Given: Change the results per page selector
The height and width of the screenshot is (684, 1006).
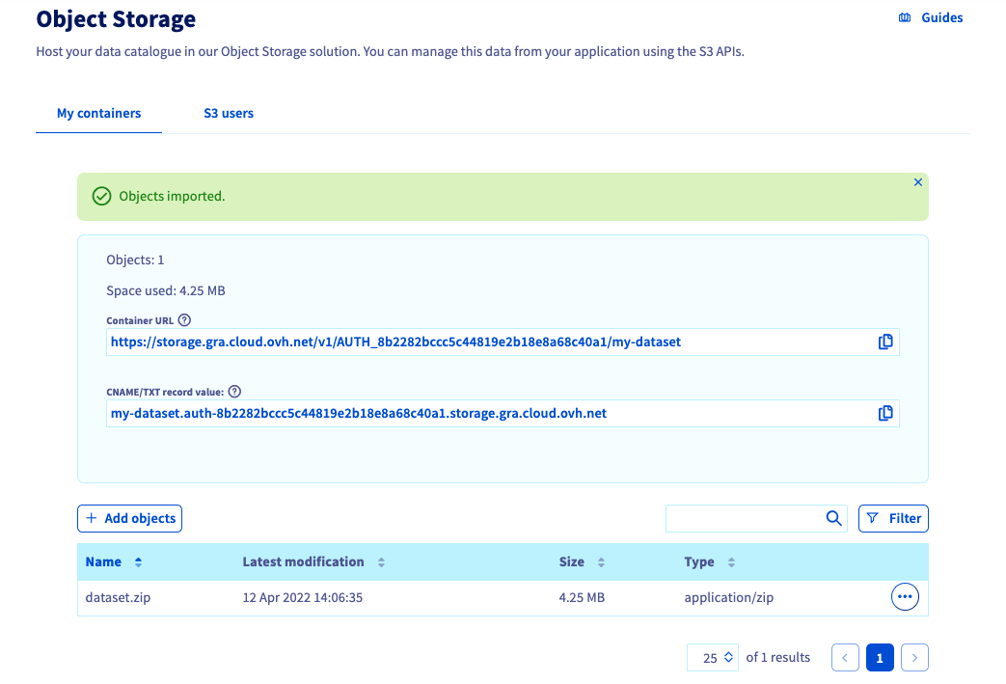Looking at the screenshot, I should click(x=713, y=657).
